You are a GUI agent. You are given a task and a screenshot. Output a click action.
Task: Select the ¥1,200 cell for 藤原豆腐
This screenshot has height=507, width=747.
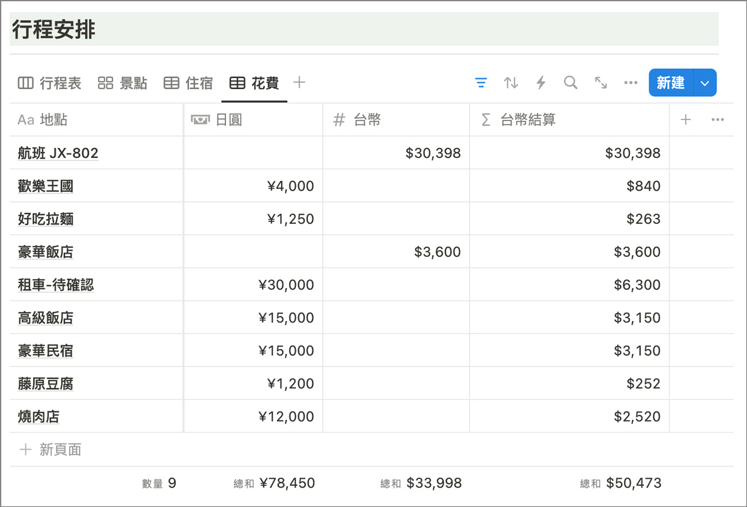coord(253,383)
